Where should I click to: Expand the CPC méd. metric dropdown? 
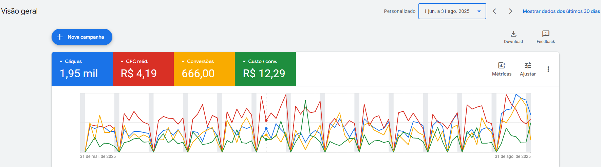point(122,61)
